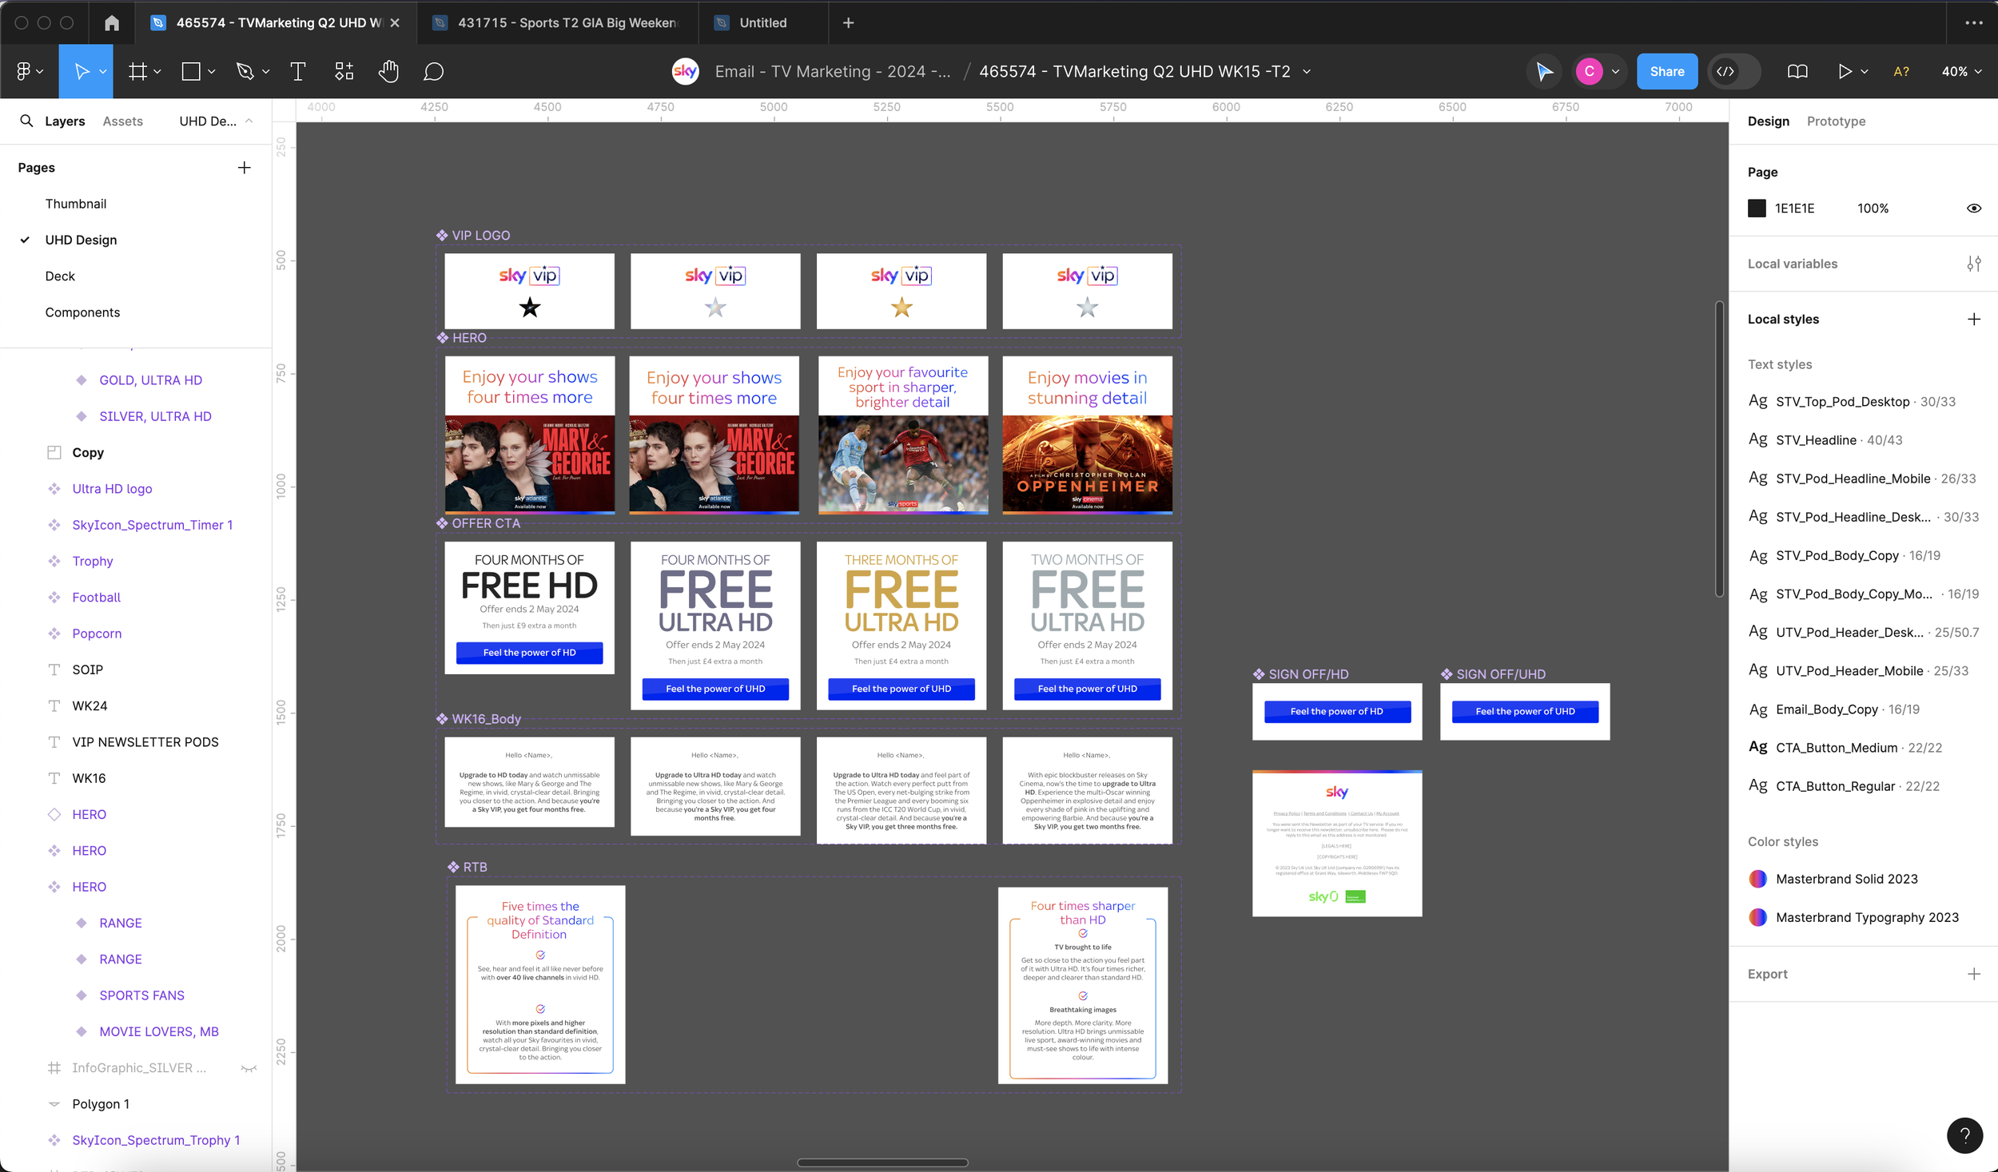This screenshot has height=1172, width=1998.
Task: Add an export setting
Action: pos(1974,974)
